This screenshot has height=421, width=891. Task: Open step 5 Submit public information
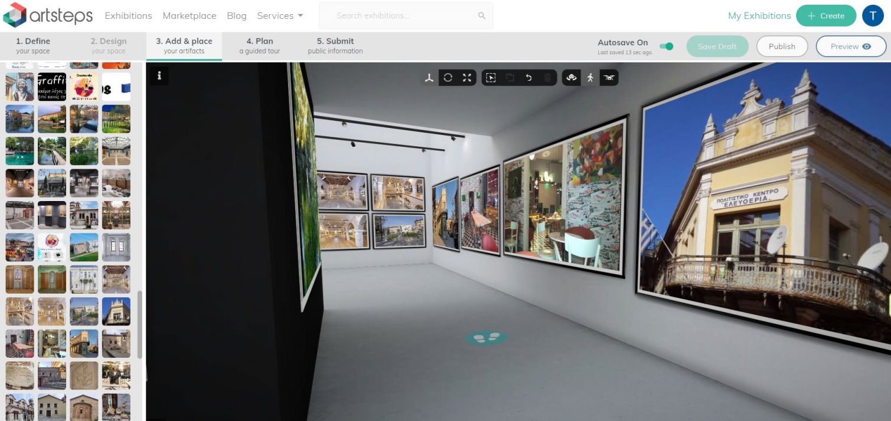pos(335,46)
